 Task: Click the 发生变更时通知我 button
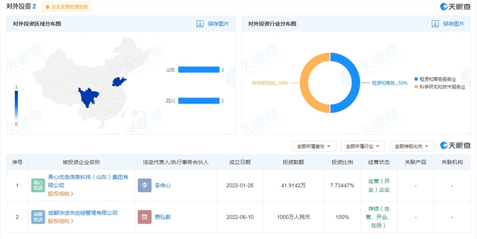click(x=67, y=7)
